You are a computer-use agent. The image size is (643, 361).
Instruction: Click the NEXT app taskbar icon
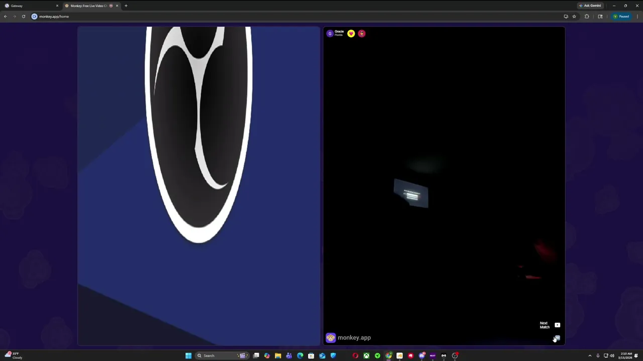coord(433,355)
